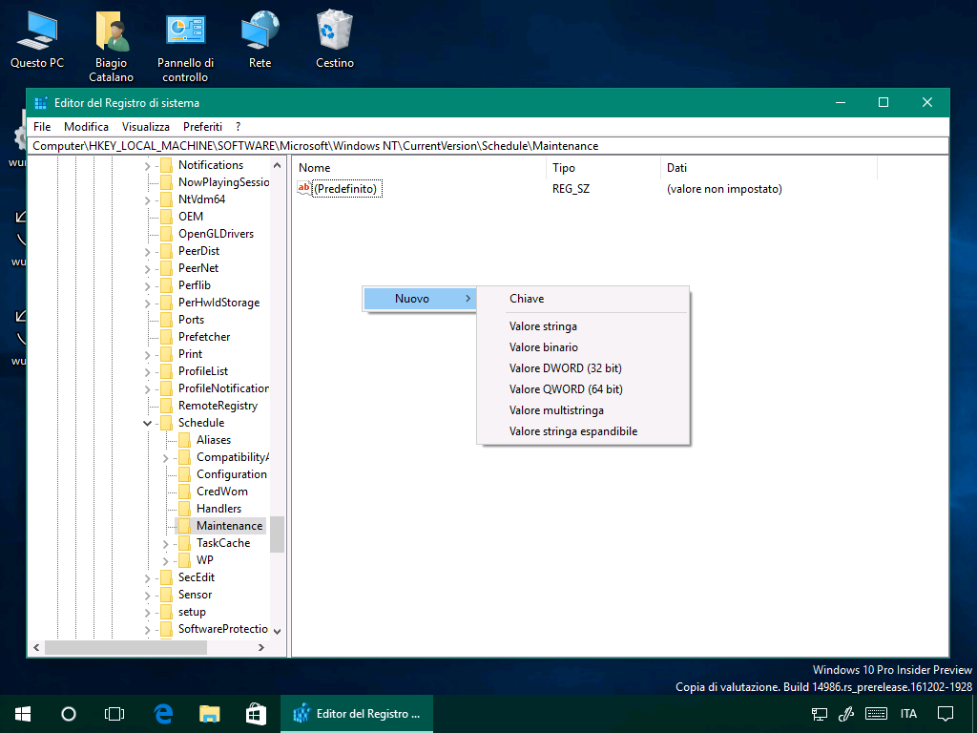Open the Action Center notification icon
The image size is (977, 733).
click(946, 714)
